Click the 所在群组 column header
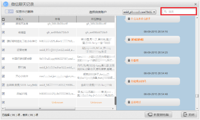Screen dimensions: 200x120 pos(96,19)
